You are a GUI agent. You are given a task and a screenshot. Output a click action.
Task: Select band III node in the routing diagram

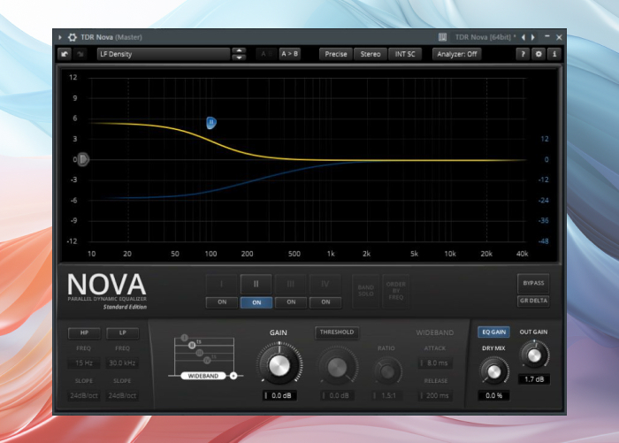click(x=200, y=353)
